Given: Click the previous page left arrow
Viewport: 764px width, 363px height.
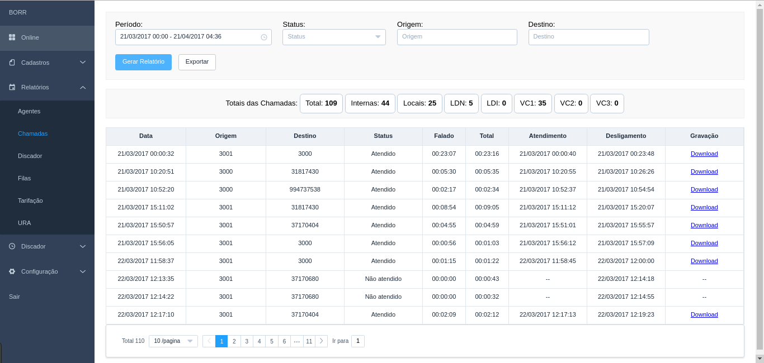Looking at the screenshot, I should click(209, 341).
